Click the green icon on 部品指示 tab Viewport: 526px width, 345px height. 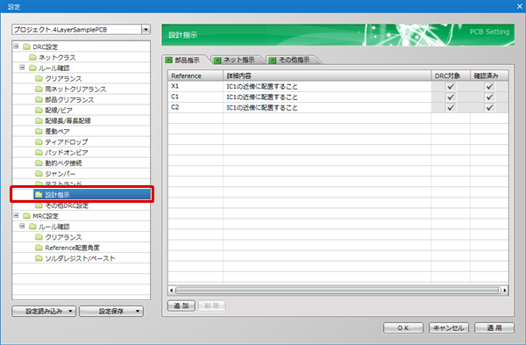[x=168, y=60]
